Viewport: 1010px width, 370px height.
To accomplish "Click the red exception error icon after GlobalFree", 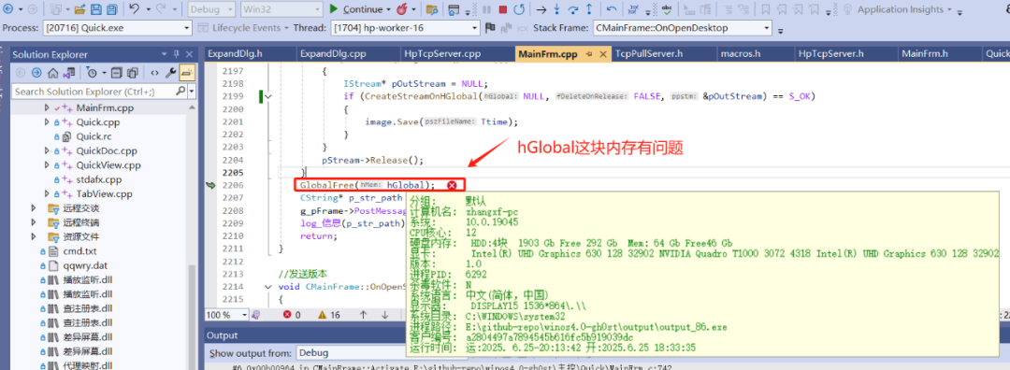I will [x=453, y=185].
